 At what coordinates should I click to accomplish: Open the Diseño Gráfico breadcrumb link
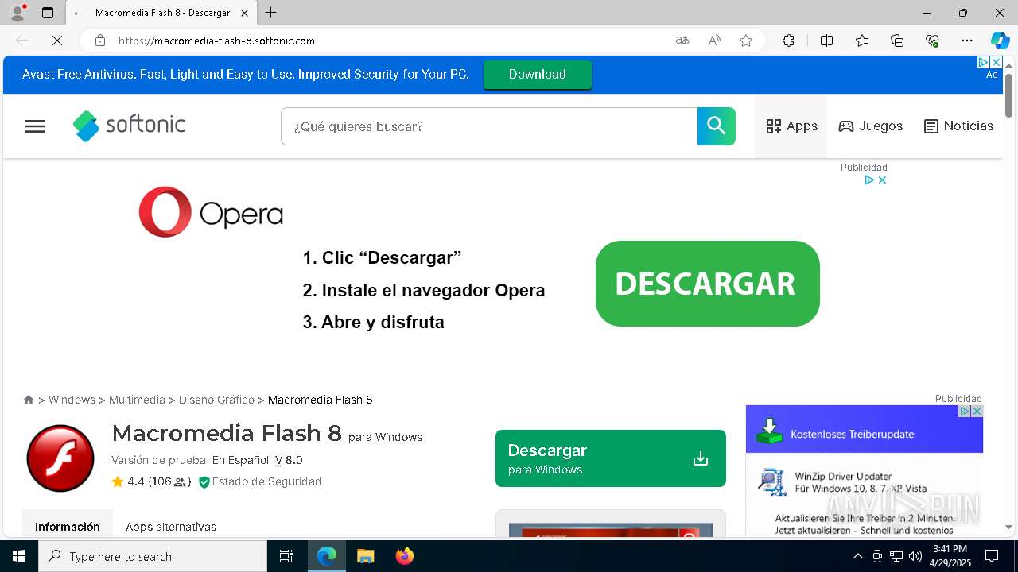coord(216,400)
